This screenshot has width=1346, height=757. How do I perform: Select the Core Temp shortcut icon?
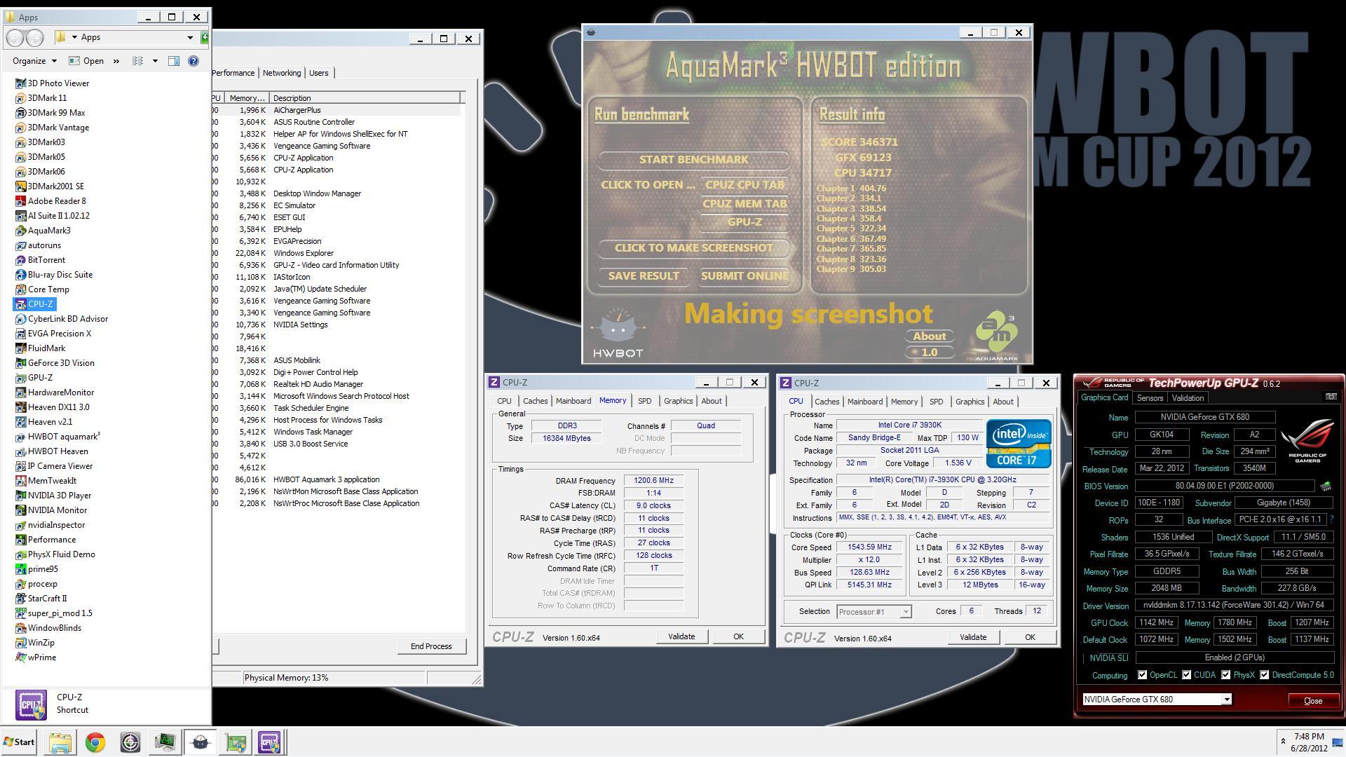pyautogui.click(x=20, y=289)
